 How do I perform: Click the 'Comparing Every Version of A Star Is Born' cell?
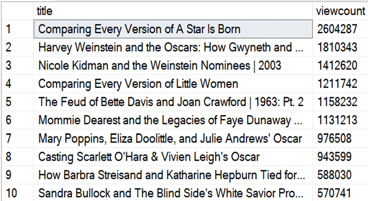(173, 29)
